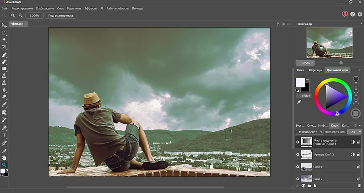Click the hex color field #f5f1ff
The height and width of the screenshot is (193, 364).
tap(303, 96)
